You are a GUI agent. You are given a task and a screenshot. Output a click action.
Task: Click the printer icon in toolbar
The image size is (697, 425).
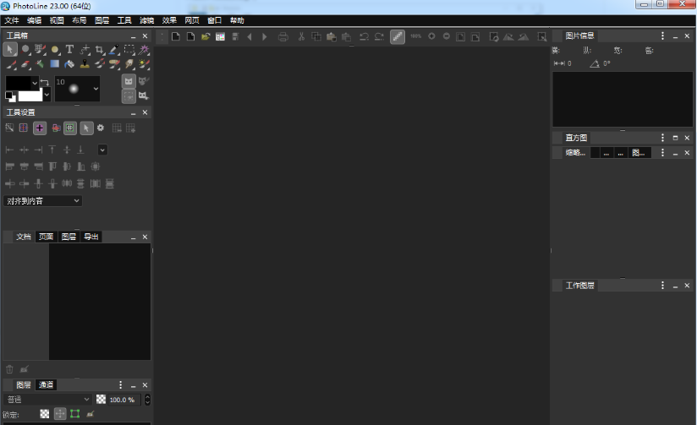[283, 36]
